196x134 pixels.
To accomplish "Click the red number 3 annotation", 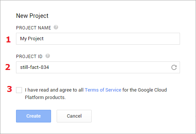I will point(9,89).
